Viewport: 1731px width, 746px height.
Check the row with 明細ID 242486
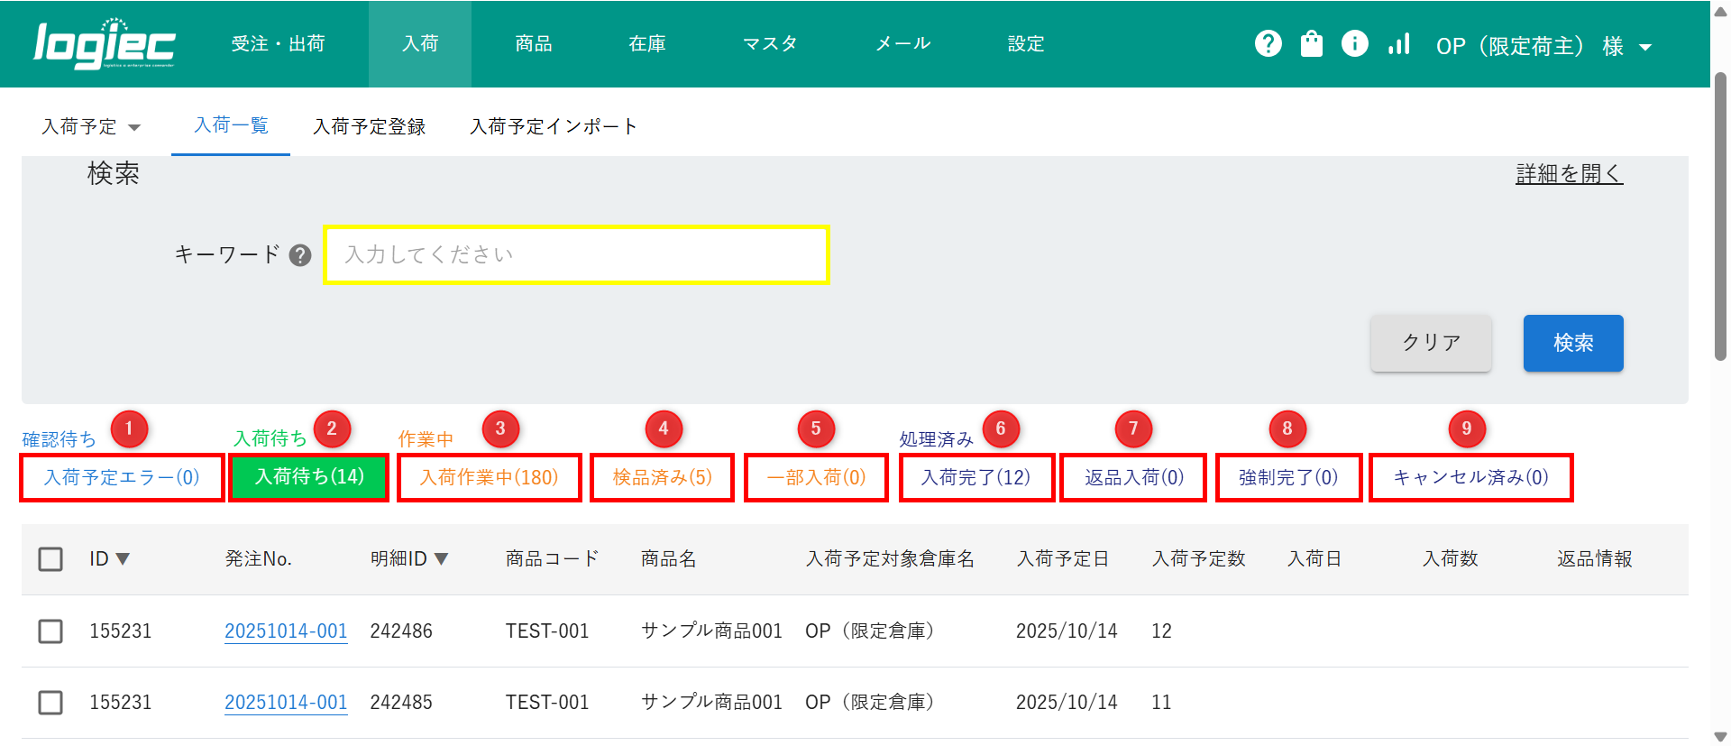tap(50, 631)
